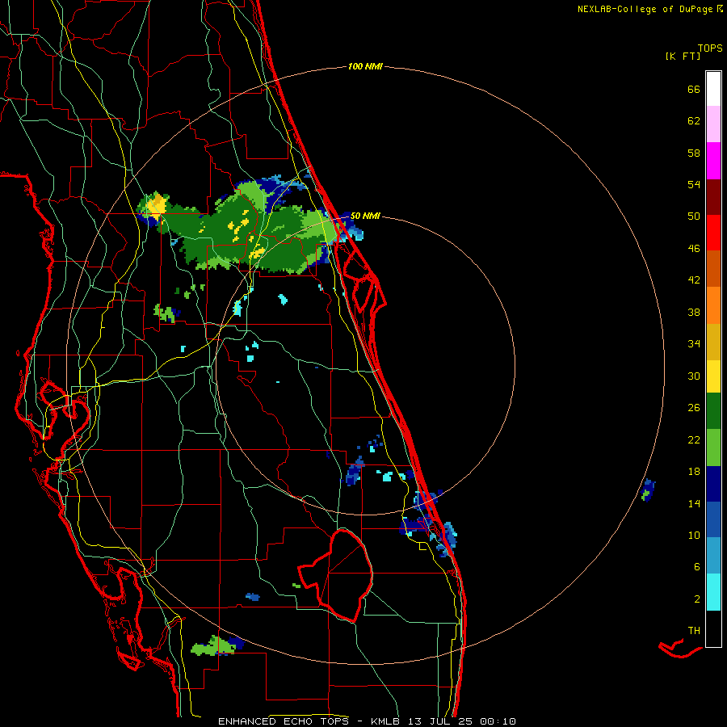
Task: Click the TH threshold label on legend
Action: pos(694,631)
